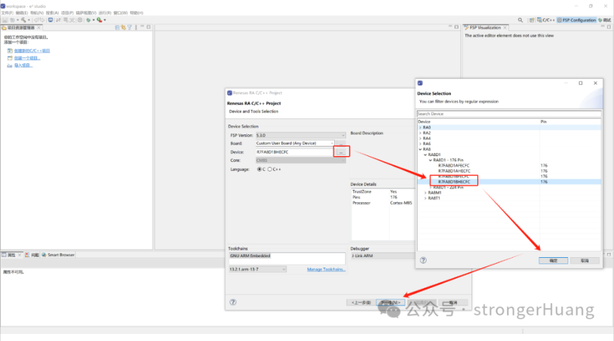The width and height of the screenshot is (614, 341).
Task: Select the 问题 problems tab
Action: tap(32, 255)
